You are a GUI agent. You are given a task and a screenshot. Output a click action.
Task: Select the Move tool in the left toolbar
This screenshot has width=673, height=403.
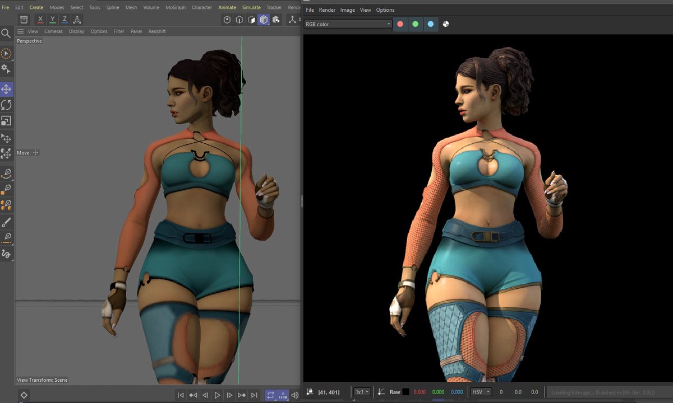click(x=6, y=89)
